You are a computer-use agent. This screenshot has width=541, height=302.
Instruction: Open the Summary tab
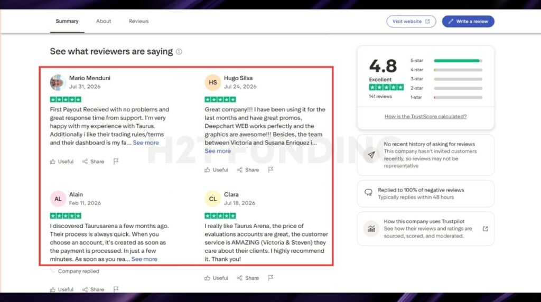point(67,21)
